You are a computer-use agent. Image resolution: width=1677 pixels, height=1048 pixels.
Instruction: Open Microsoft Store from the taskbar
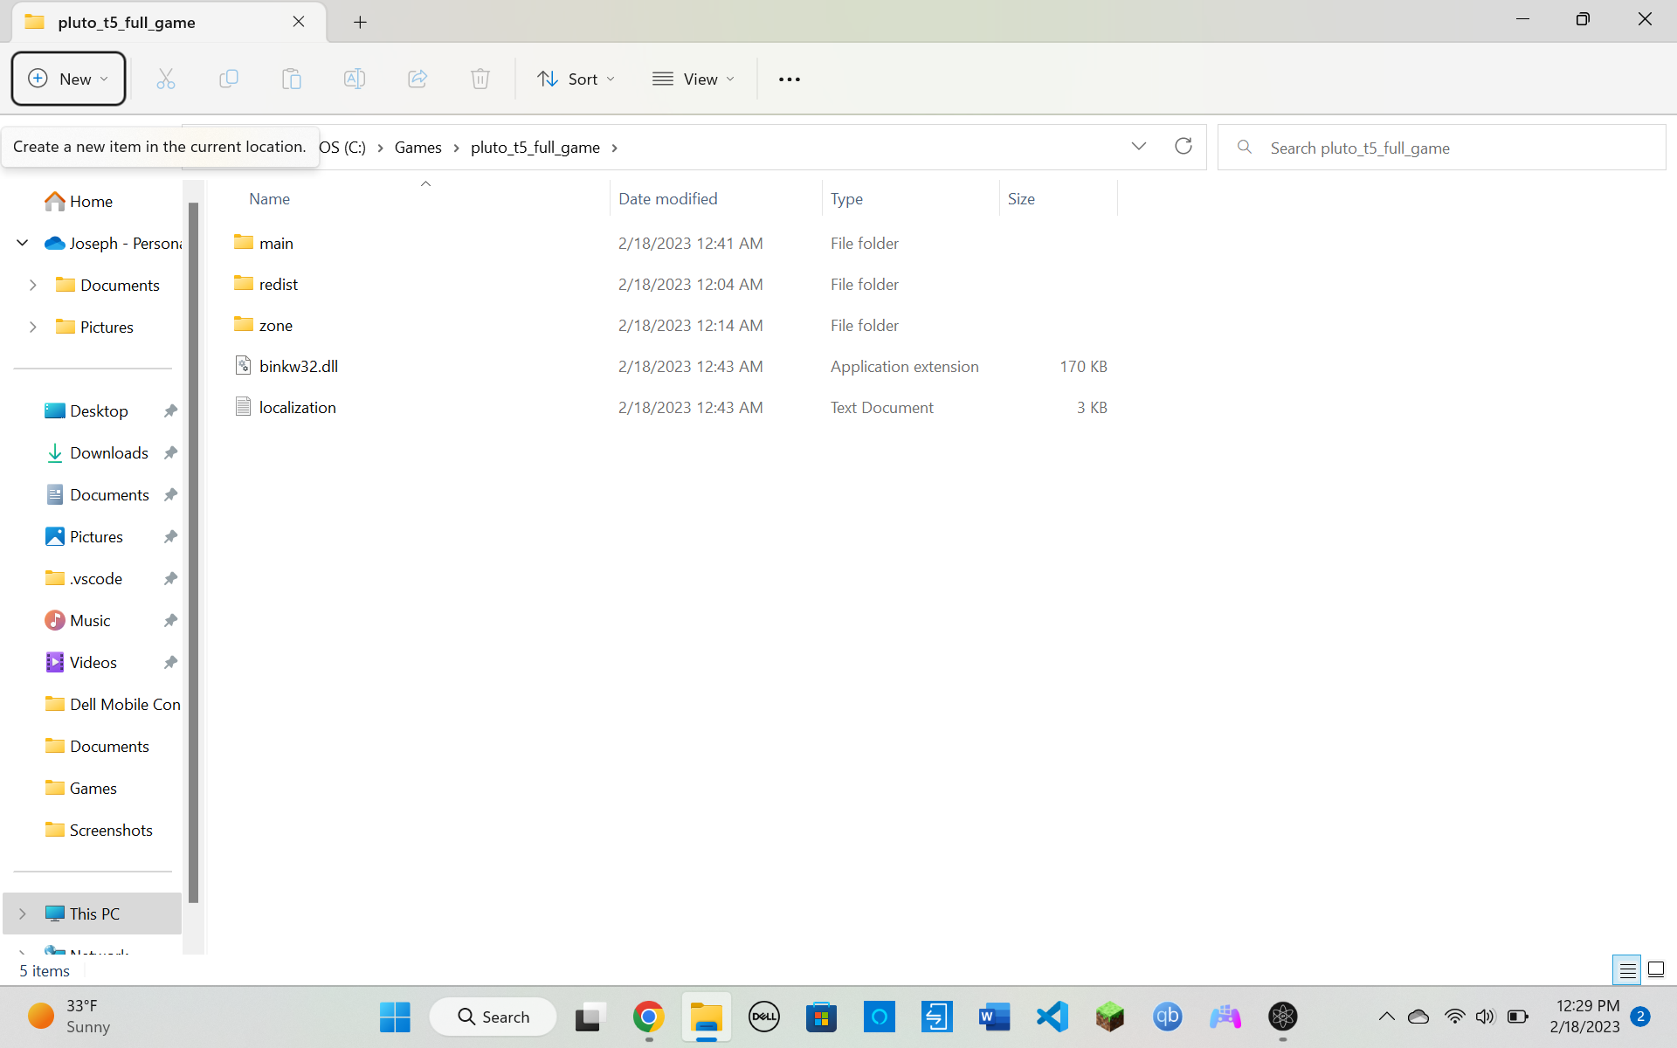tap(822, 1017)
